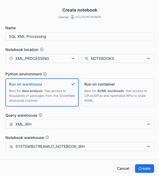This screenshot has width=159, height=176.
Task: Click the Query warehouse info icon
Action: [x=40, y=115]
